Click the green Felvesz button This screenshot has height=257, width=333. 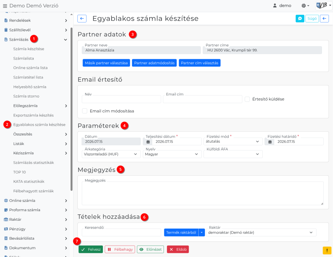pos(91,249)
